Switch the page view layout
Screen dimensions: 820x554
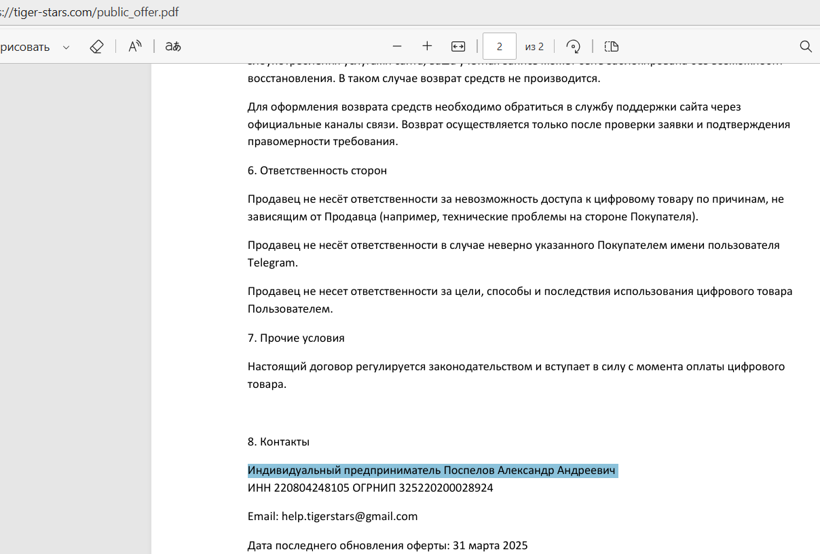[611, 46]
